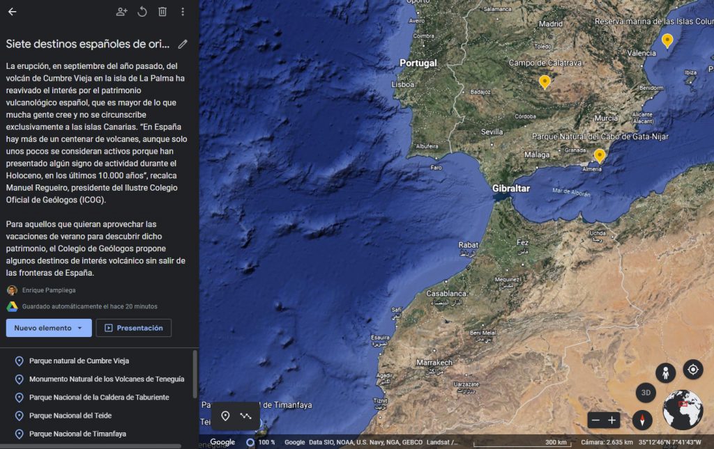Edit the project title with pencil icon
This screenshot has width=714, height=449.
click(x=183, y=44)
